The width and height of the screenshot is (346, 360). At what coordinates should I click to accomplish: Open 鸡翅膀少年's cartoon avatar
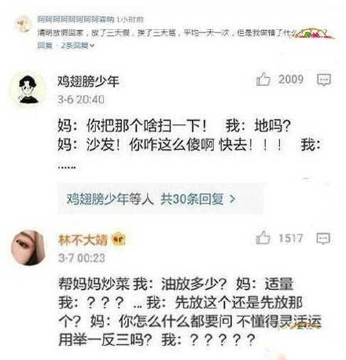(x=28, y=89)
